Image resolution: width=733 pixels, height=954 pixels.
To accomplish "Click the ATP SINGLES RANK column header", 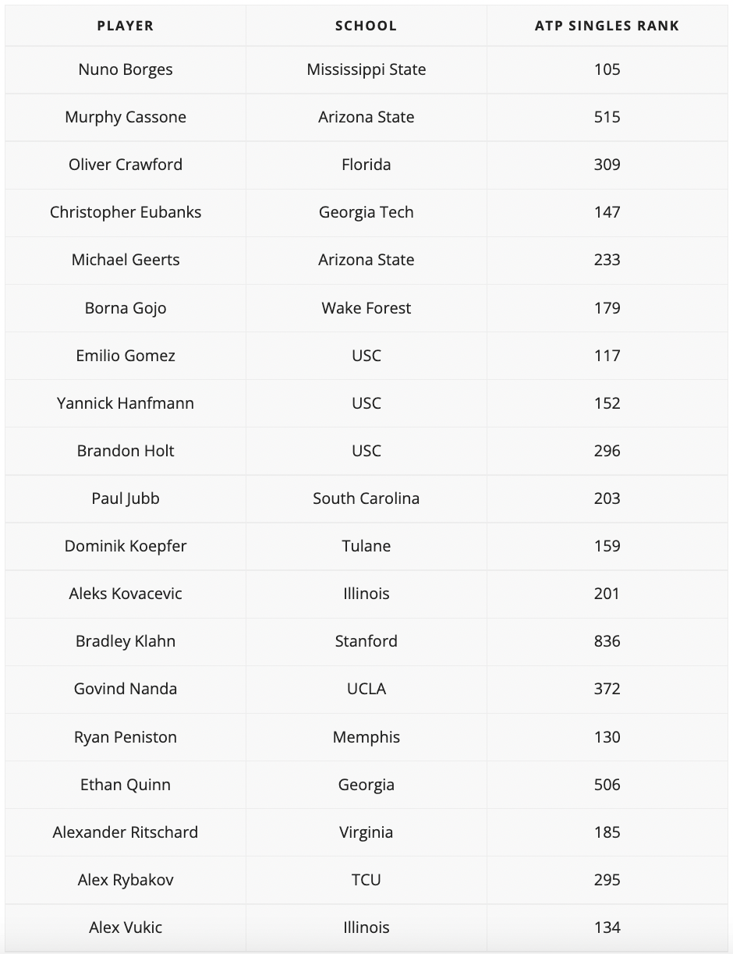I will (x=607, y=26).
